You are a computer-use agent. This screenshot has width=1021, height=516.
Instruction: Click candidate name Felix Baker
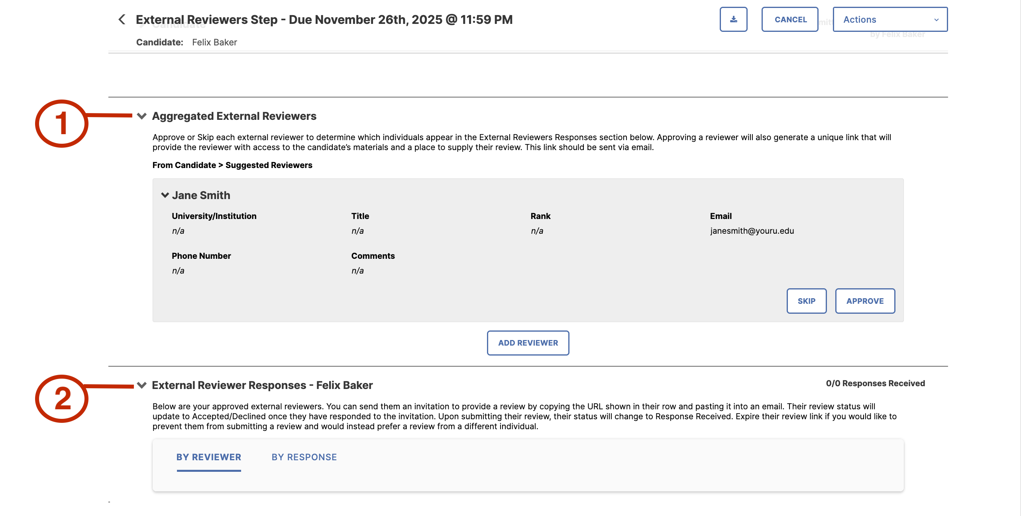click(214, 42)
